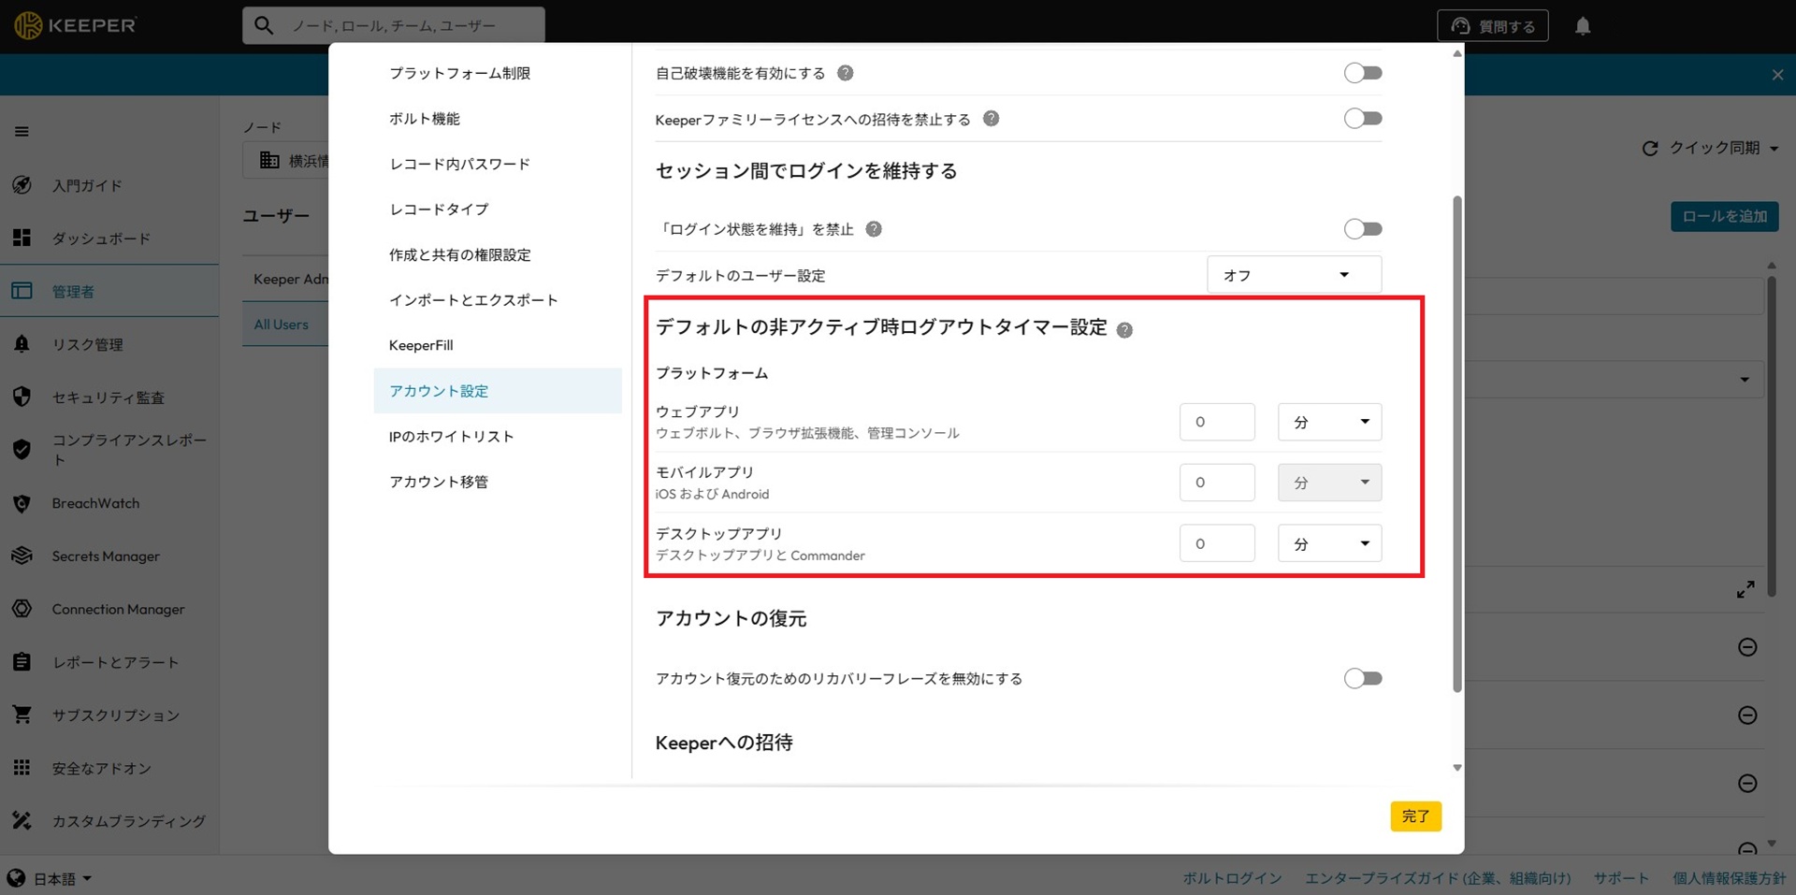The image size is (1796, 895).
Task: Open the デフォルトのユーザー設定 dropdown
Action: tap(1293, 275)
